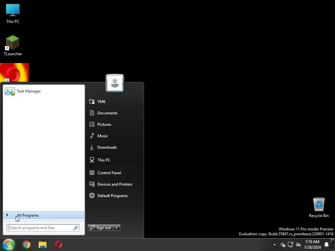Select the This PC desktop icon

[x=13, y=14]
